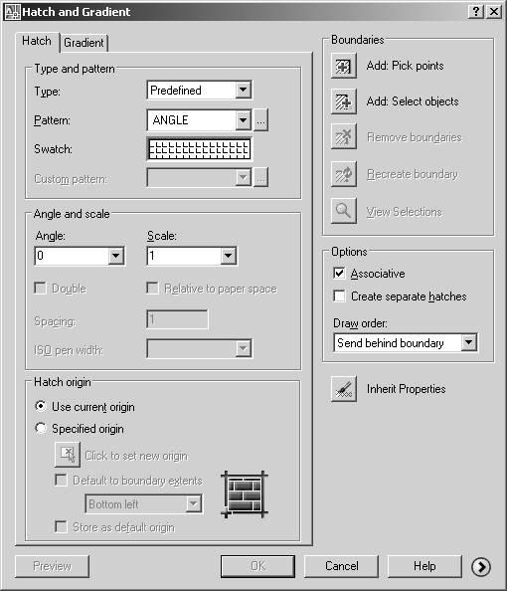Click the brick hatch origin preview image
The height and width of the screenshot is (591, 507).
(245, 494)
